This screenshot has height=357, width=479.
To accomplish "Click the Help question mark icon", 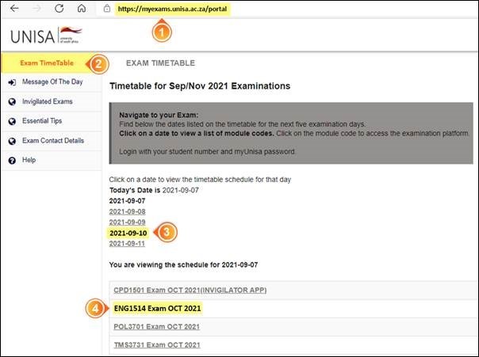I will pos(11,160).
